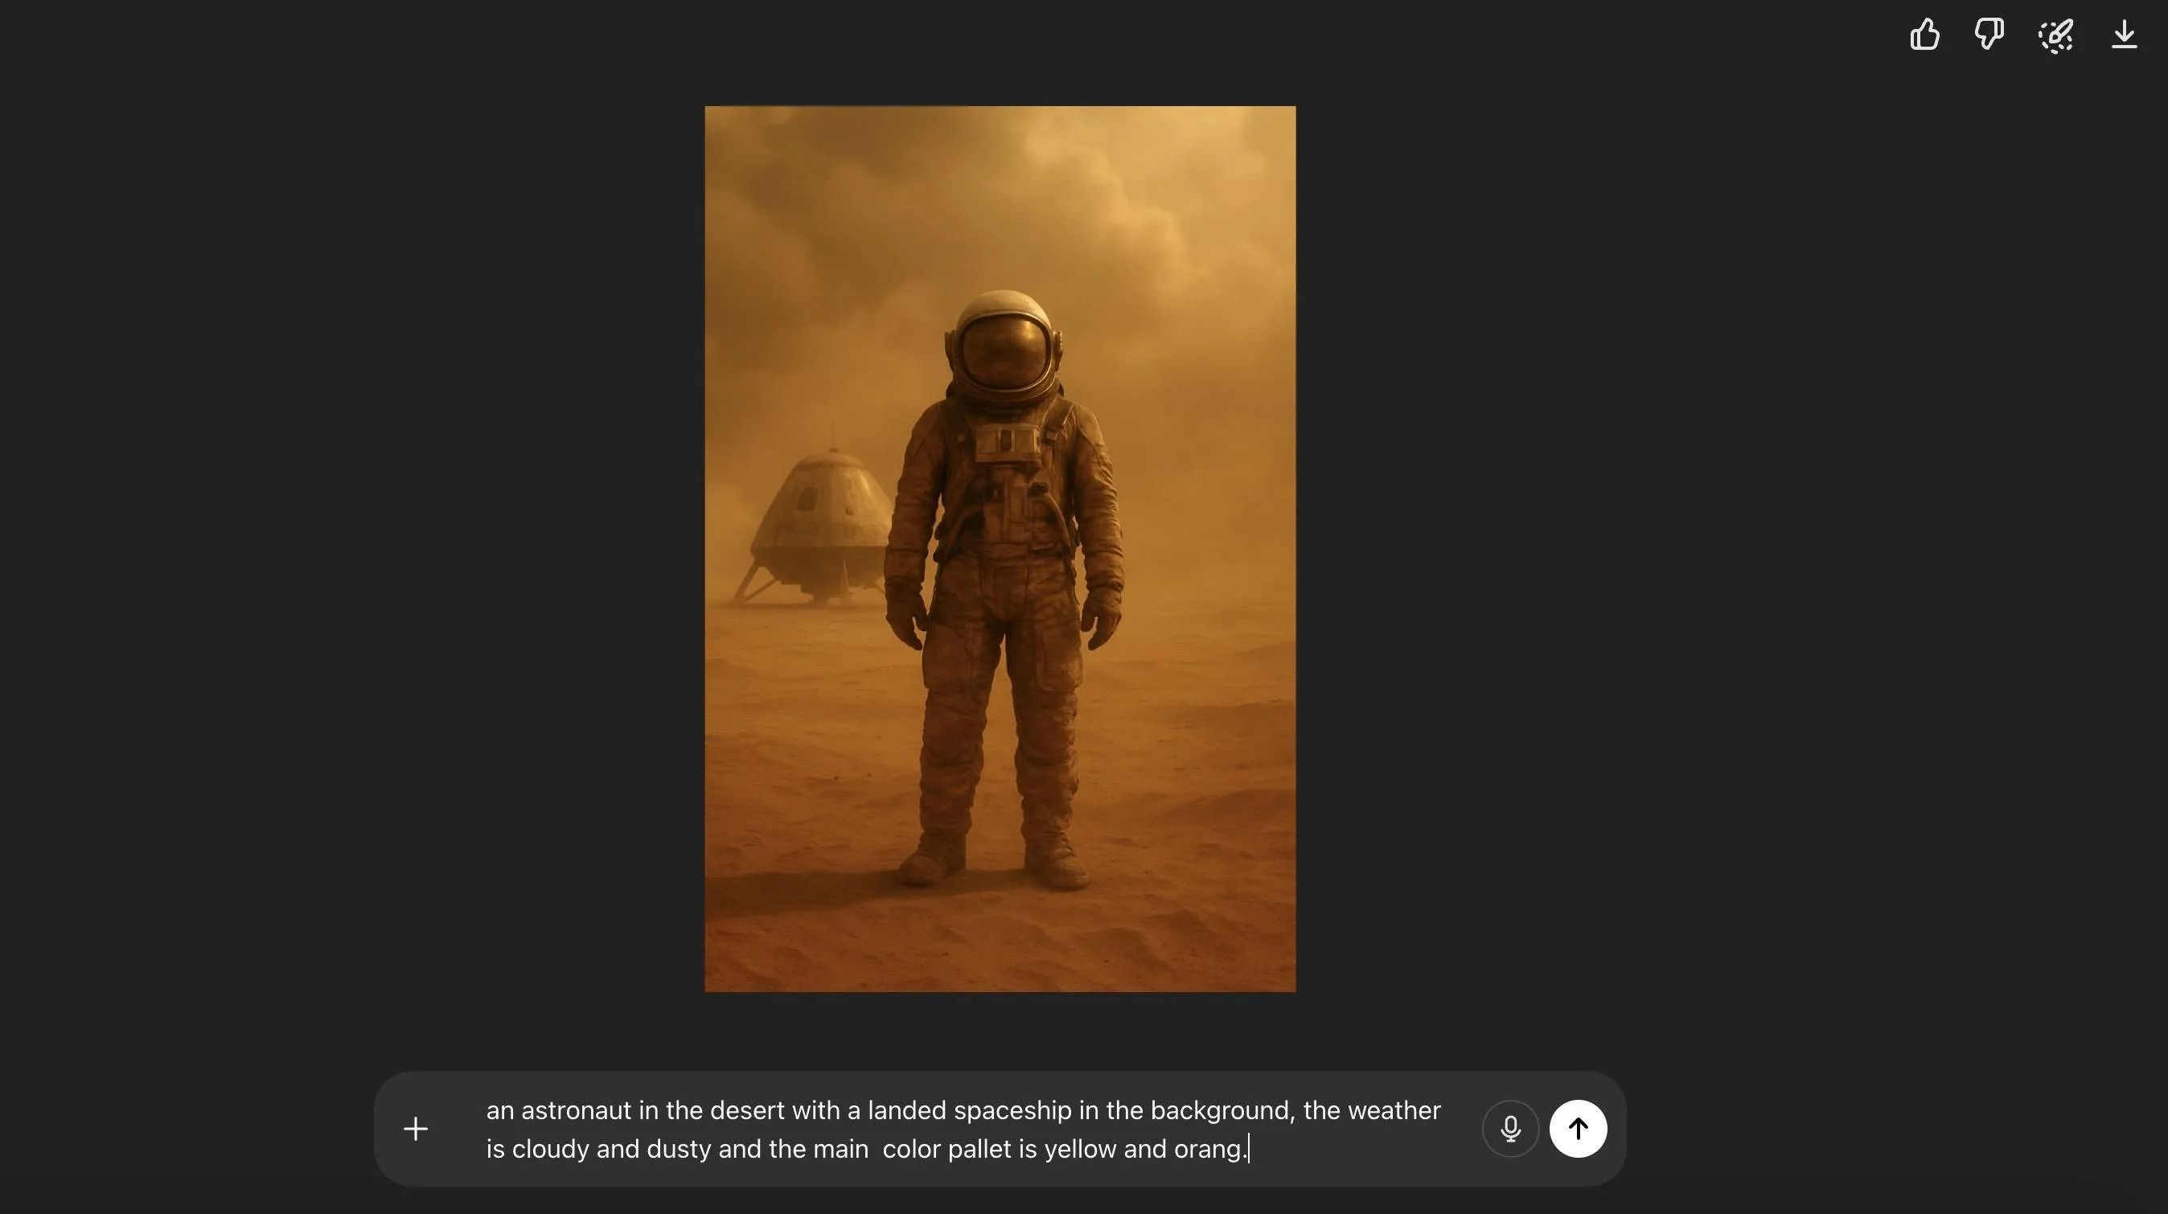Click the astronaut's chest control pack
This screenshot has height=1214, width=2168.
[1007, 441]
